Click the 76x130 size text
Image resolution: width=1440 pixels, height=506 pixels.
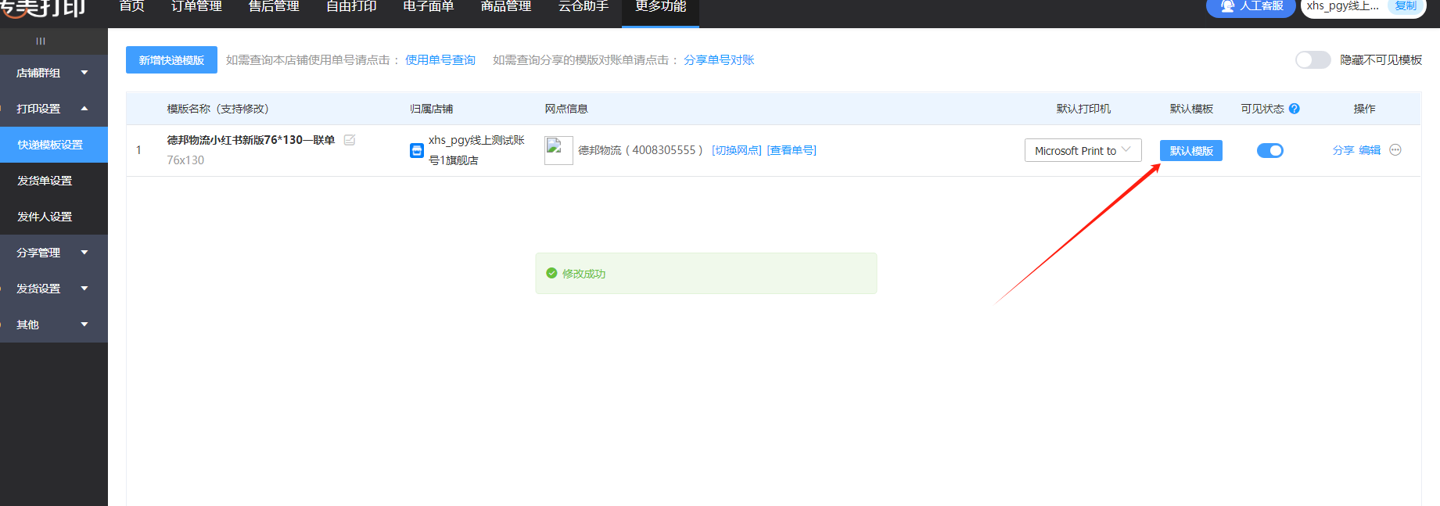185,160
